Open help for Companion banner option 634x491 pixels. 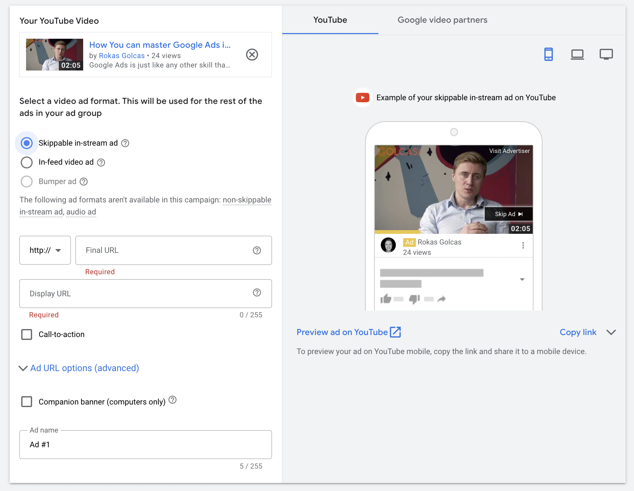click(172, 400)
